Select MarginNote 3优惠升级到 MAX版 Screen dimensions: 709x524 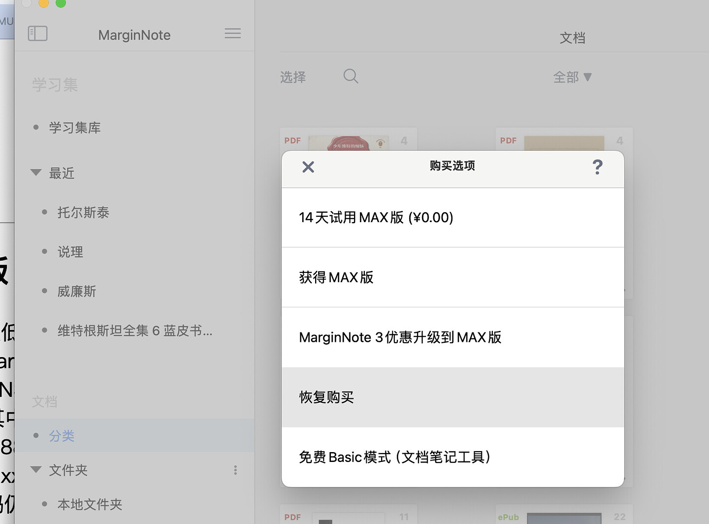coord(453,337)
